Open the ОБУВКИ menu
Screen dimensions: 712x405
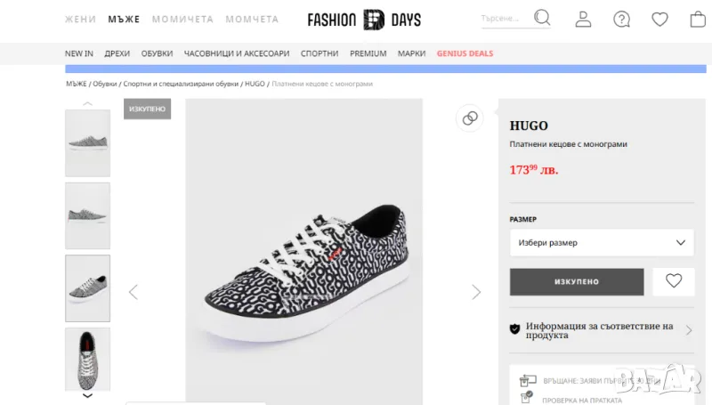pyautogui.click(x=157, y=53)
